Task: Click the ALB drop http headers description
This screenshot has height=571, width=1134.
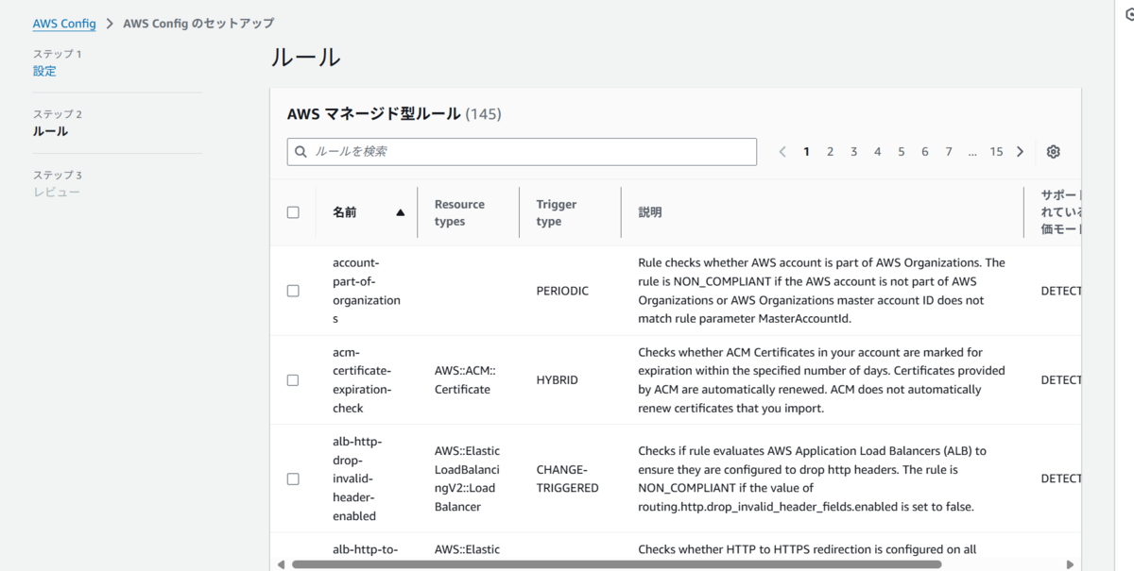Action: coord(813,479)
